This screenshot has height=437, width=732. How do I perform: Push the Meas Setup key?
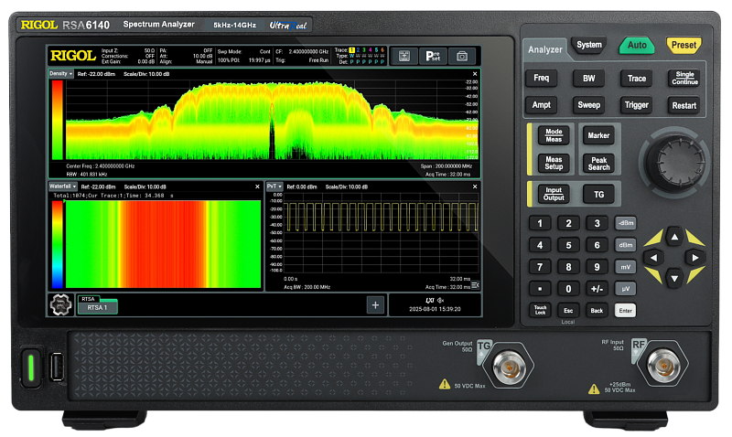554,164
